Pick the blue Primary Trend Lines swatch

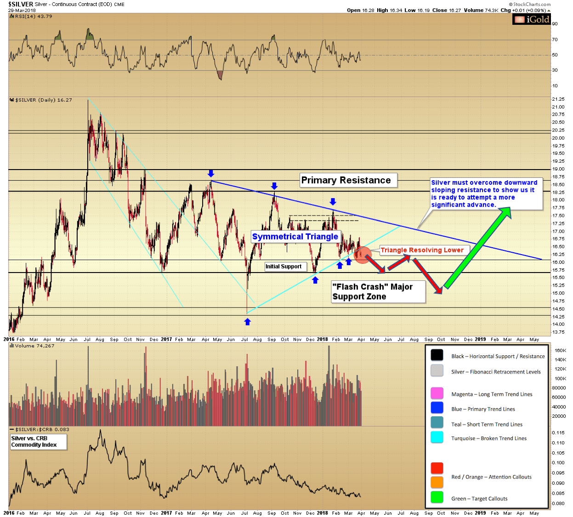[x=437, y=408]
